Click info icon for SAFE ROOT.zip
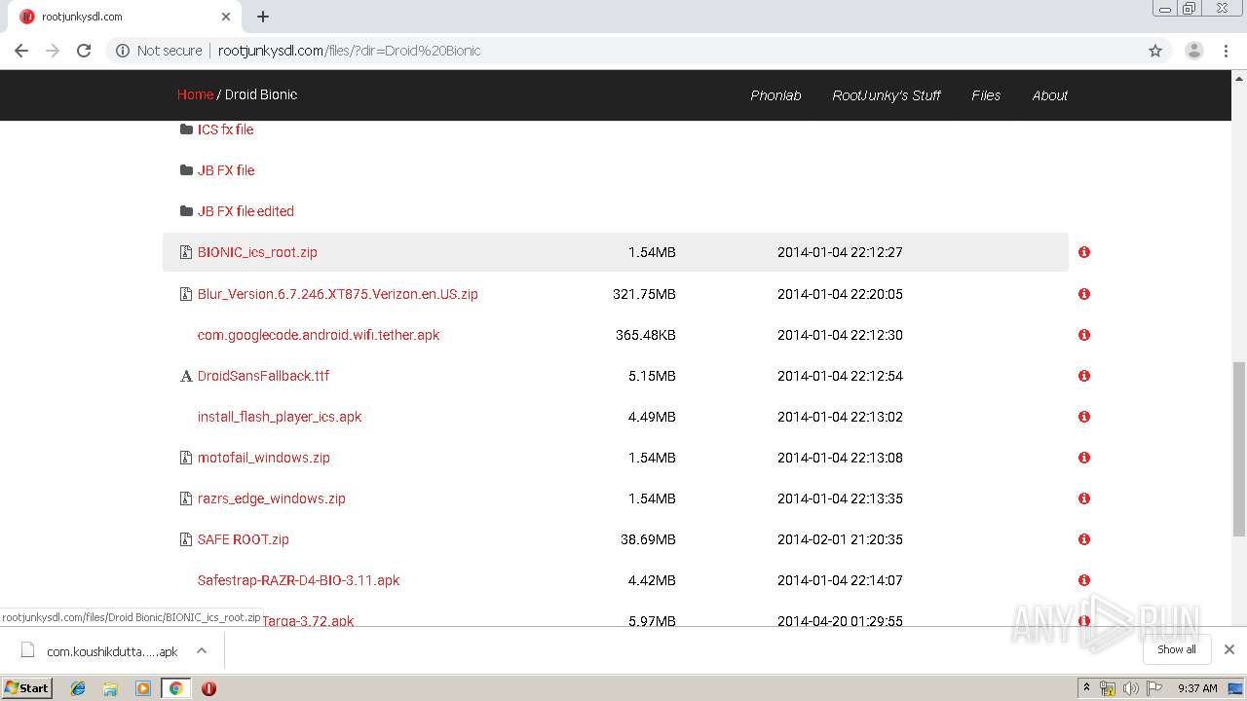This screenshot has width=1247, height=701. (x=1084, y=539)
